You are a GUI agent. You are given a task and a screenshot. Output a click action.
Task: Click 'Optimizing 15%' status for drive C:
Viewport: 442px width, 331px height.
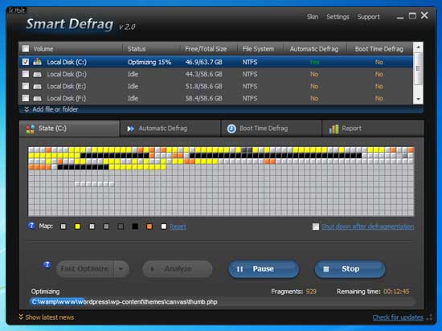[149, 62]
